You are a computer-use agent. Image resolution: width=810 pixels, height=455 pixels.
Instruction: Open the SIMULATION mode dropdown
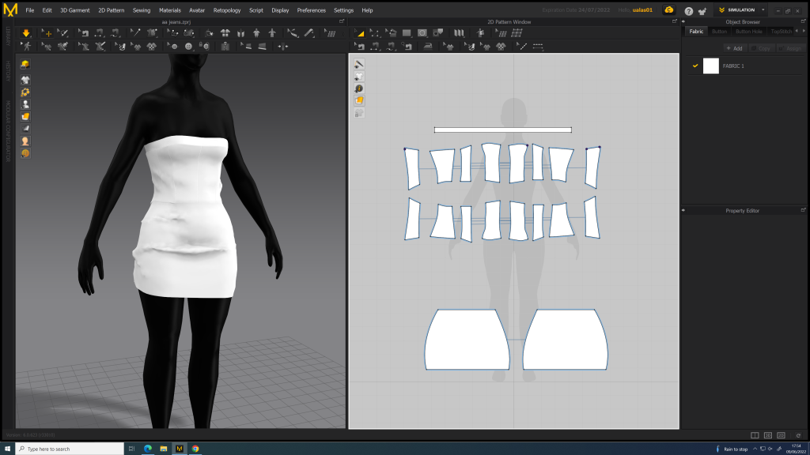(763, 10)
